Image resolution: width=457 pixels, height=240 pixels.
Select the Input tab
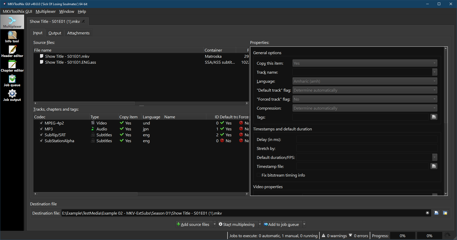38,33
